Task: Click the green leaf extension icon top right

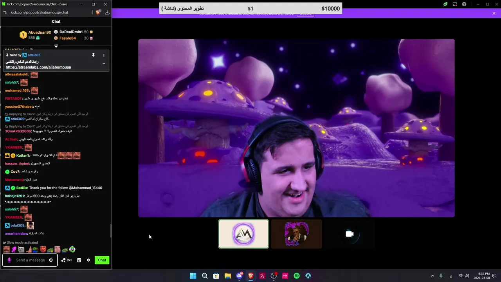Action: pos(445,4)
